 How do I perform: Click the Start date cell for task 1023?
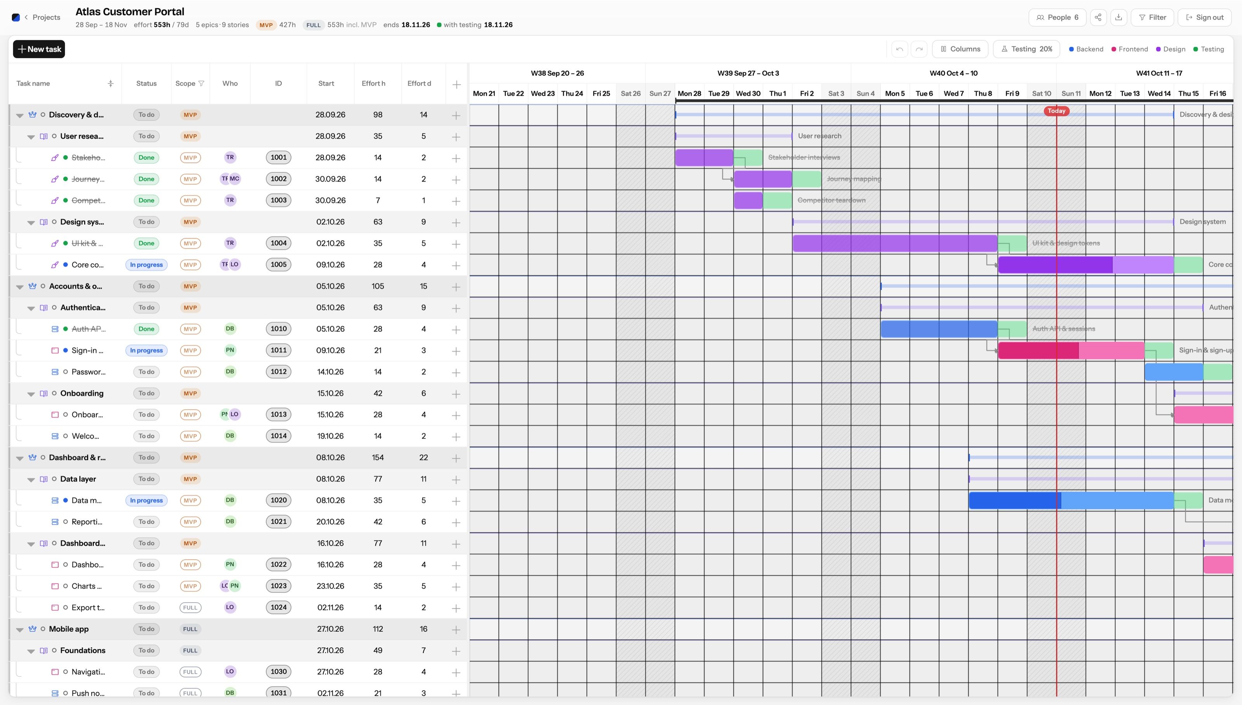331,586
